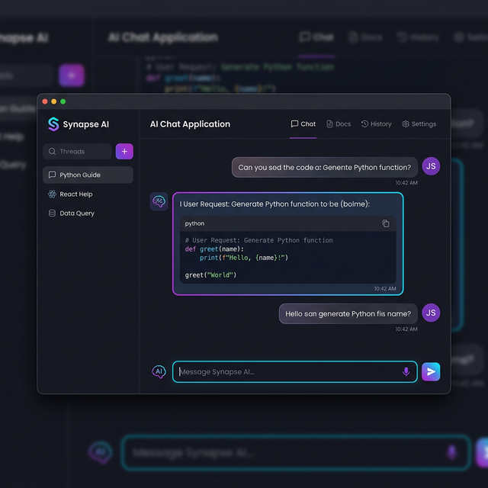
Task: Click the 'AI Chat Application' title
Action: point(190,124)
